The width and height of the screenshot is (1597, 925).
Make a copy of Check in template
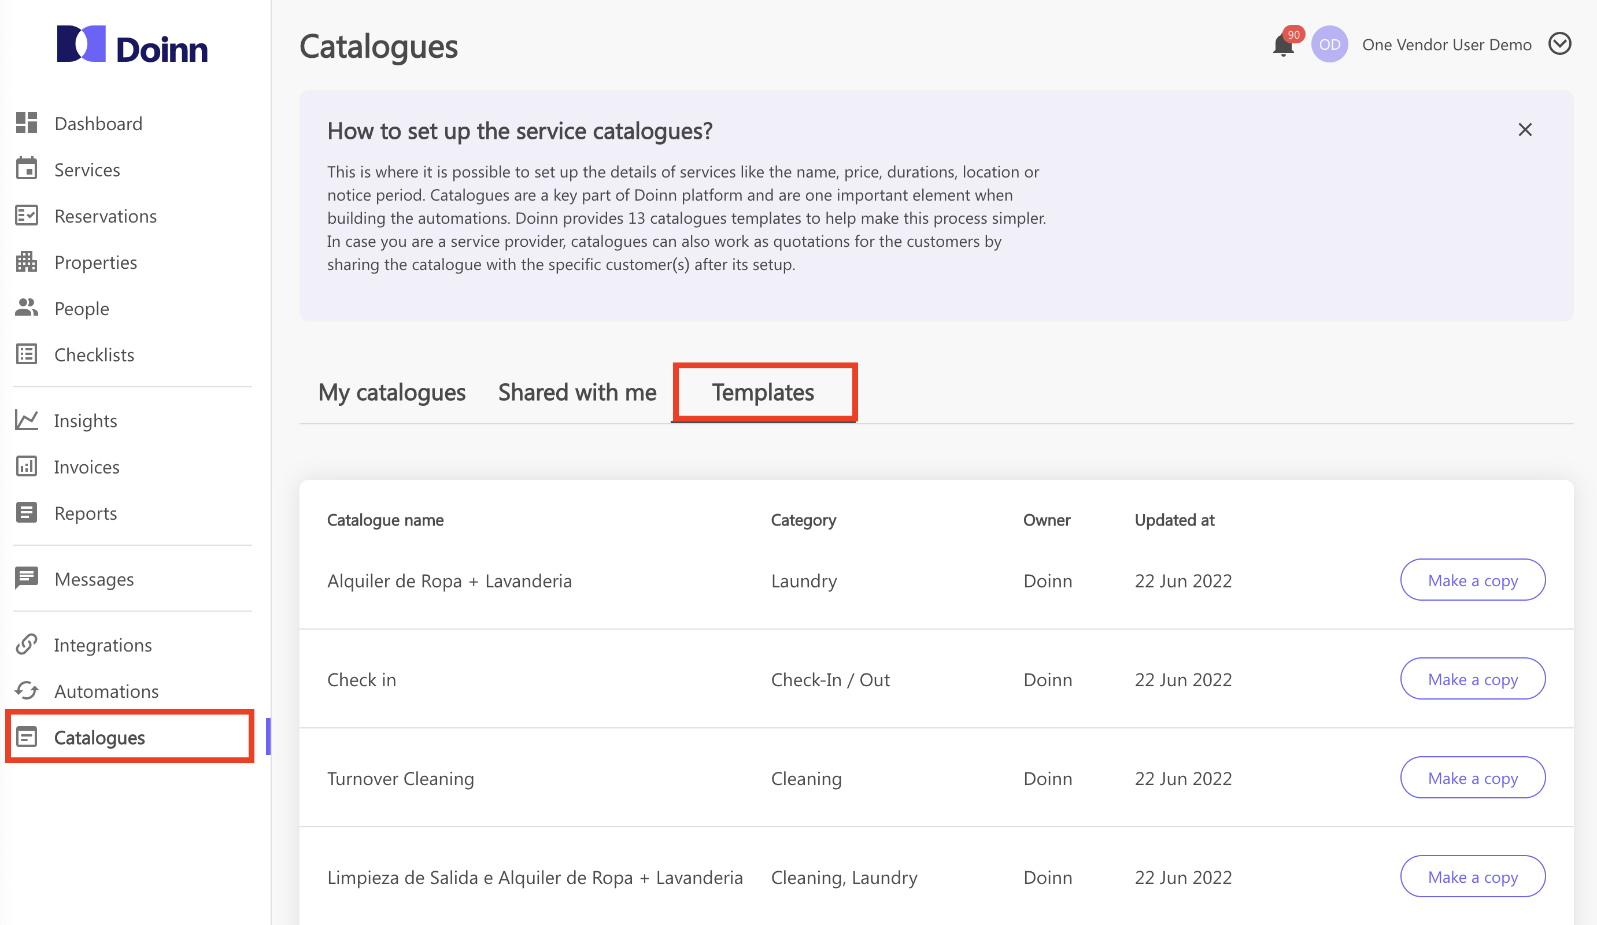(x=1473, y=679)
